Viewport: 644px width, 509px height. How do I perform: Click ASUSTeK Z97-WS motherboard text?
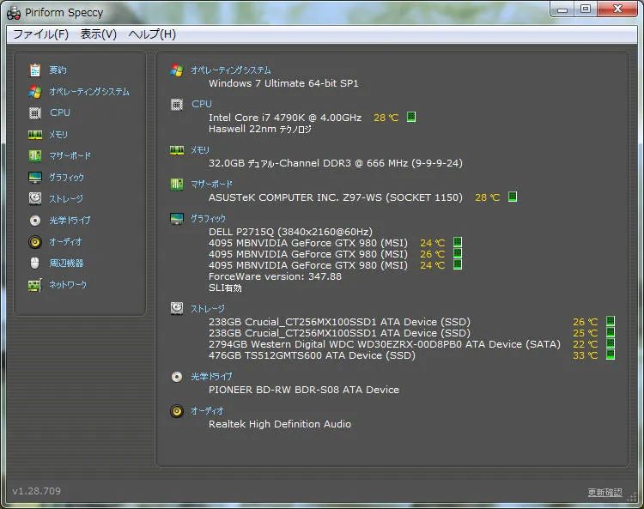coord(336,197)
